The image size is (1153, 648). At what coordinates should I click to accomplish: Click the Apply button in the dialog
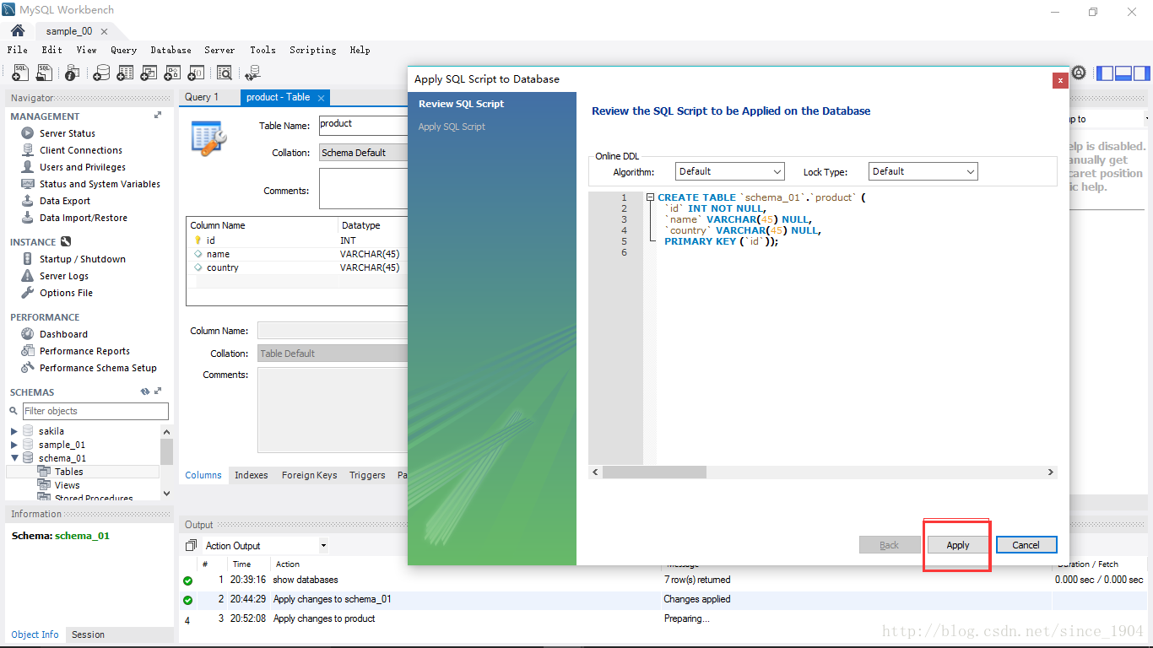(957, 545)
